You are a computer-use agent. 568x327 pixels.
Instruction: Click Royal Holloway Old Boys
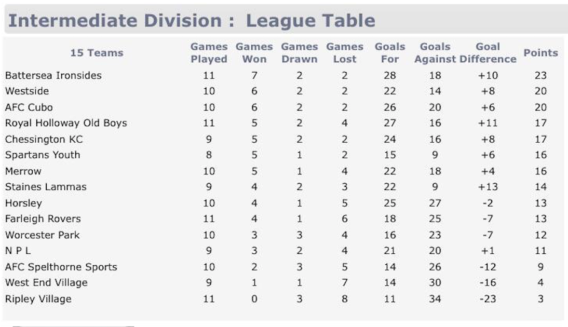pyautogui.click(x=66, y=123)
